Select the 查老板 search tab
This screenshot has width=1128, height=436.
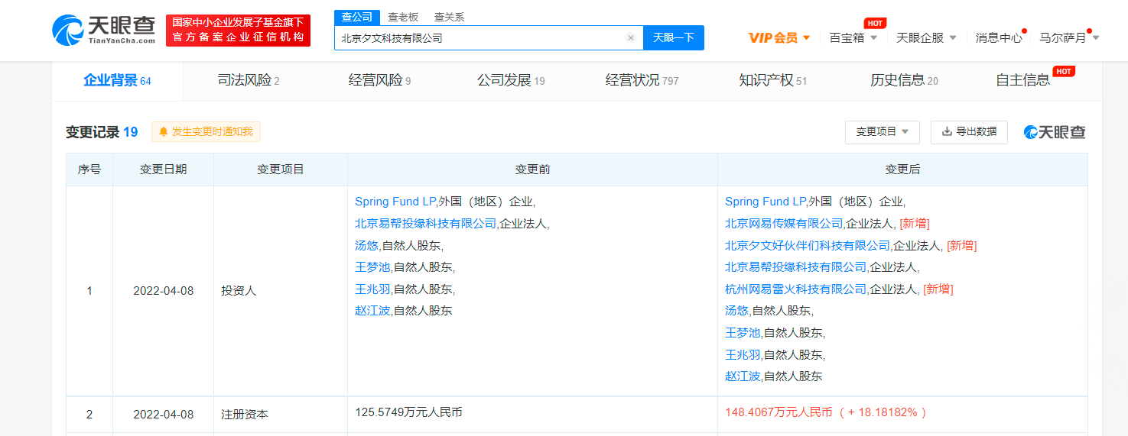coord(403,17)
